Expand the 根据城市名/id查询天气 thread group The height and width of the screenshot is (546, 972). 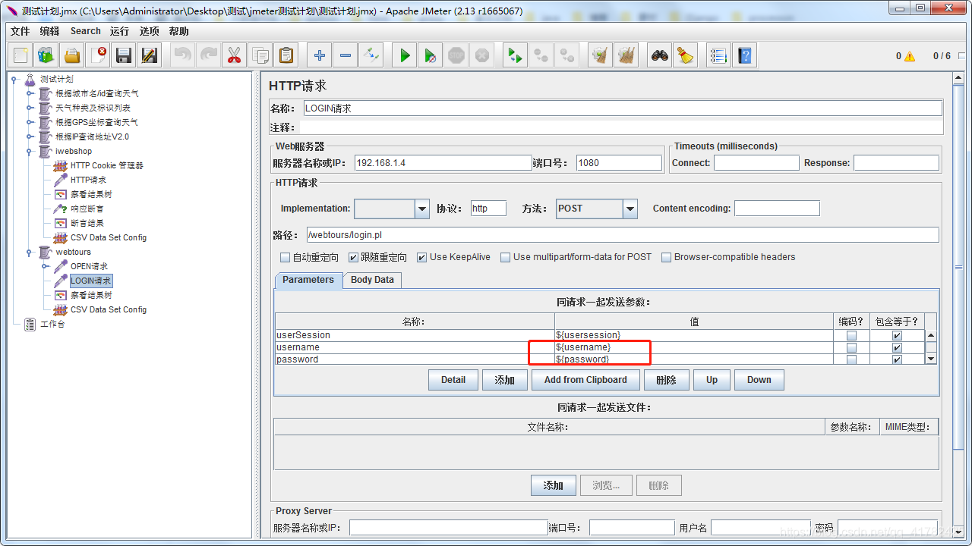pos(30,93)
